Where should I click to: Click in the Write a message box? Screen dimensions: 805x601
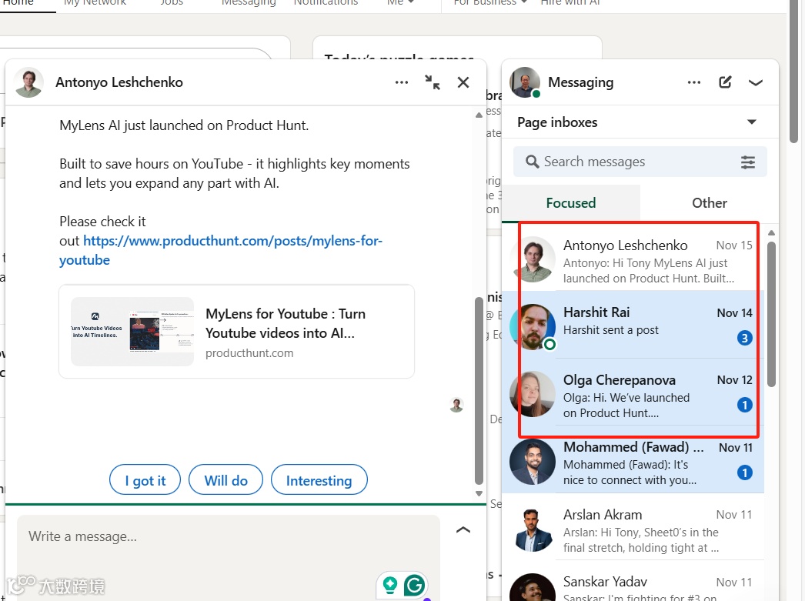pos(229,537)
